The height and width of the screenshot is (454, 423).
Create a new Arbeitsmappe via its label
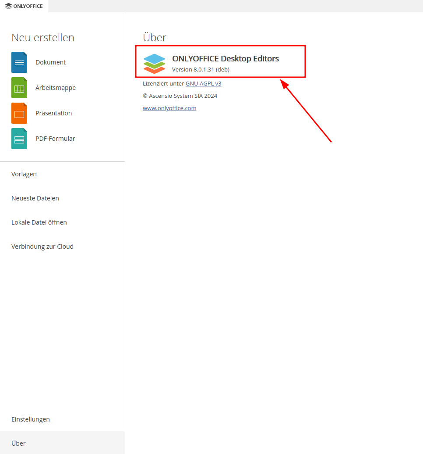click(x=56, y=88)
